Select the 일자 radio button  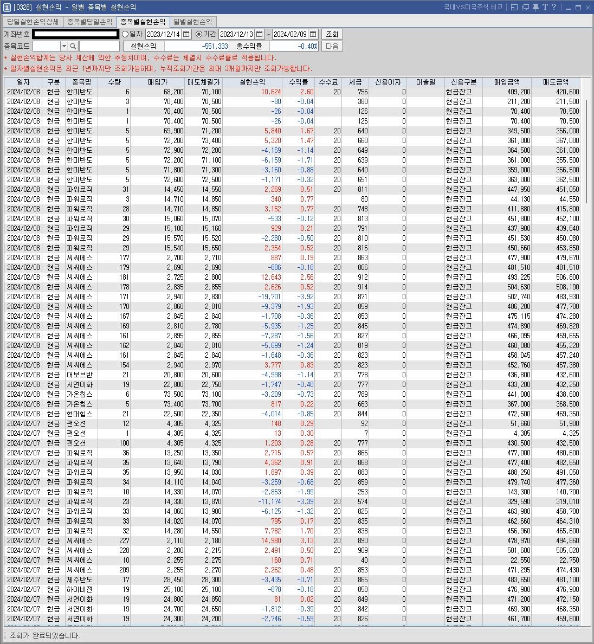point(125,35)
